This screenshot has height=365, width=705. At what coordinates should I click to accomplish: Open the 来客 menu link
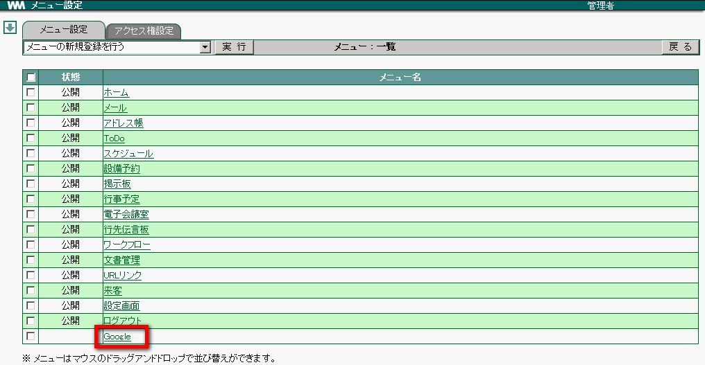(113, 291)
